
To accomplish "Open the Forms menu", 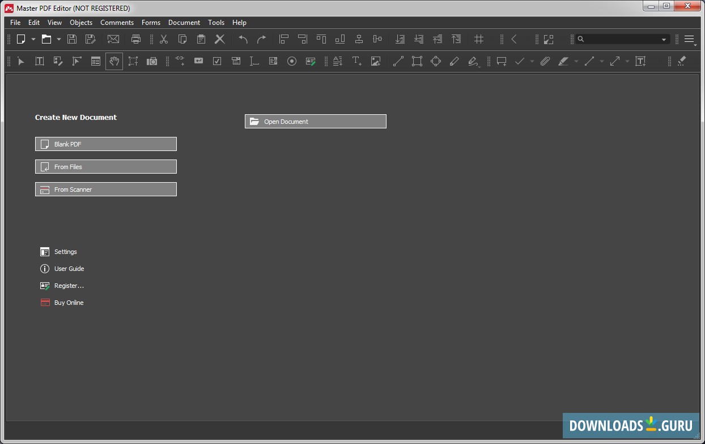I will [x=151, y=23].
